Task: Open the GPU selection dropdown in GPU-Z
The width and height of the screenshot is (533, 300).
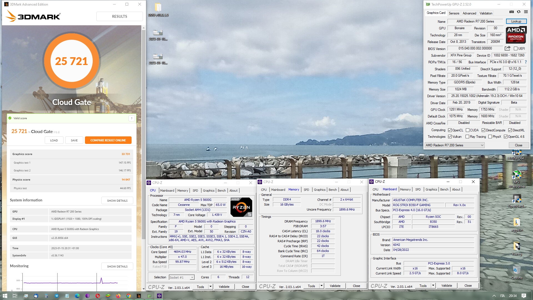Action: pyautogui.click(x=454, y=145)
